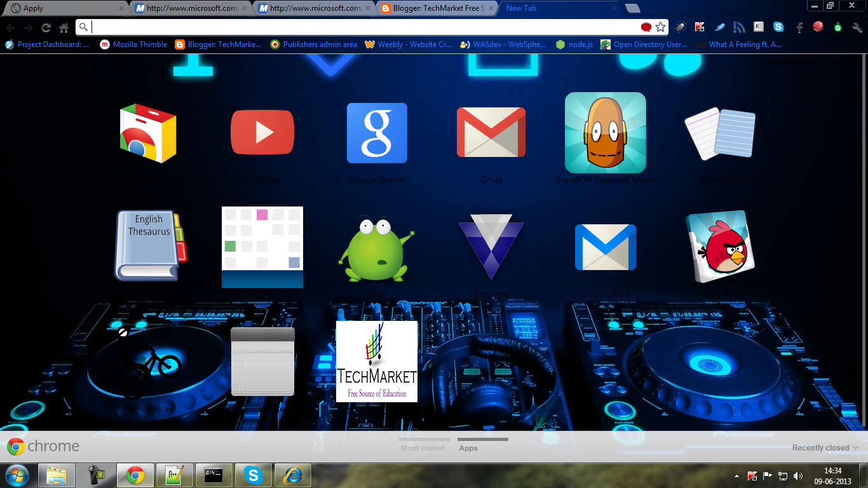868x488 pixels.
Task: Open the English Thesaurus book app
Action: [151, 246]
